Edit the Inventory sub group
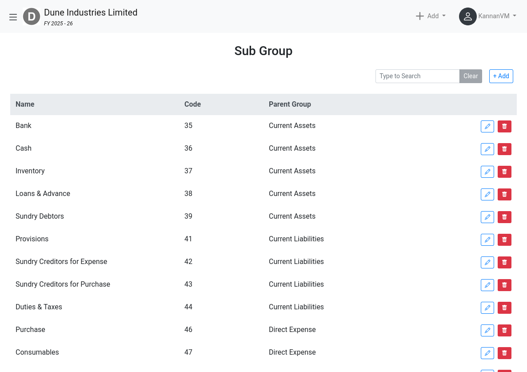Image resolution: width=527 pixels, height=372 pixels. (487, 172)
